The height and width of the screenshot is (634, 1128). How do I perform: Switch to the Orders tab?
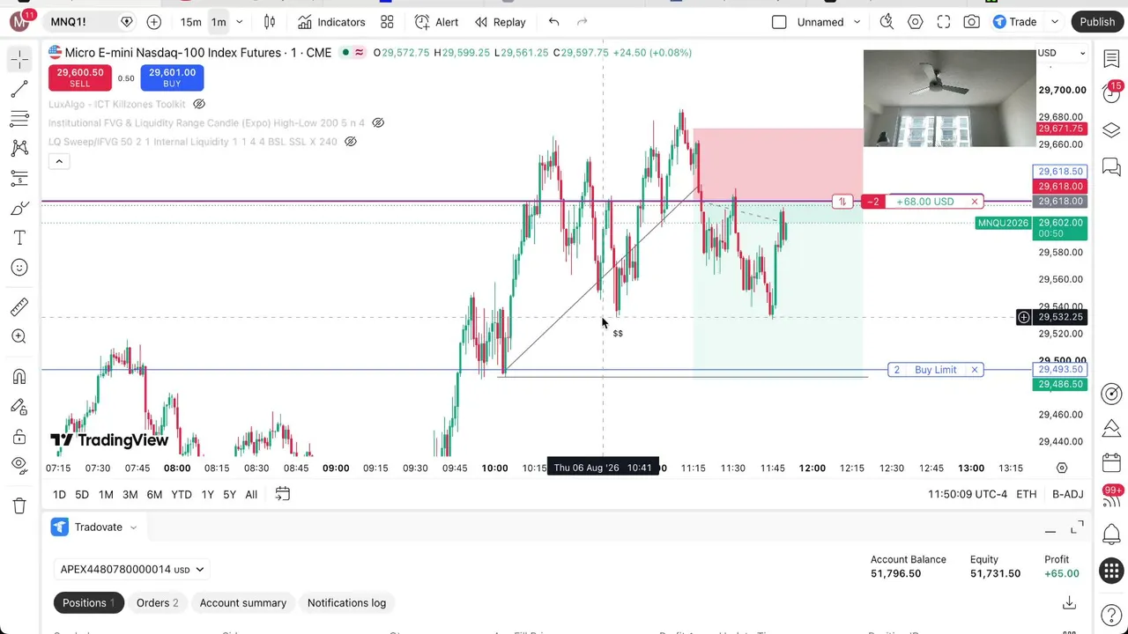[x=157, y=603]
